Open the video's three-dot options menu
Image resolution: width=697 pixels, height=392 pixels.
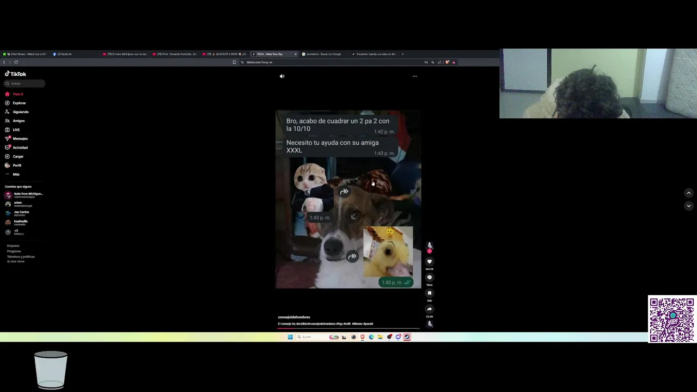[415, 76]
